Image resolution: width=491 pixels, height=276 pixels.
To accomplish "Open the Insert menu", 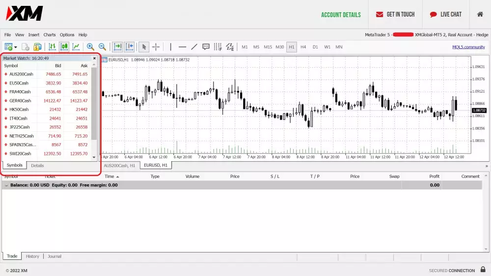I will pos(34,35).
